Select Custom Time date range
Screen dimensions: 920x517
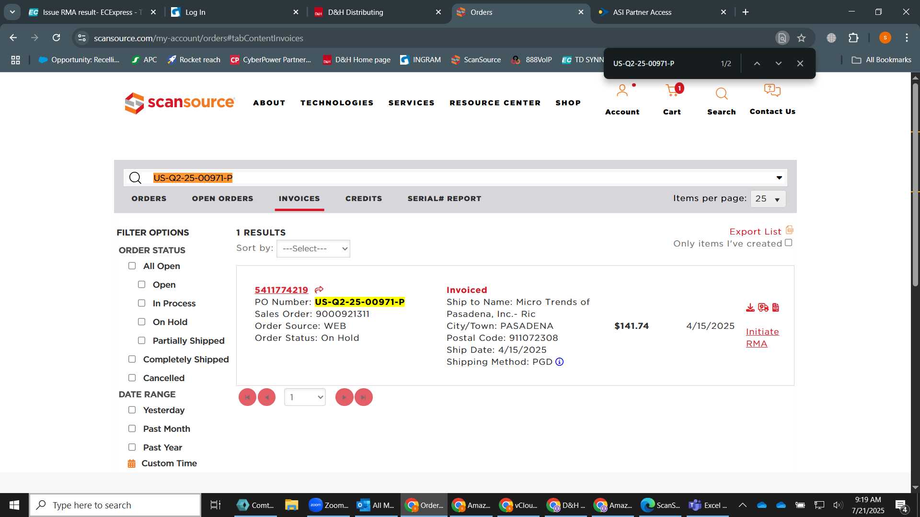coord(169,463)
